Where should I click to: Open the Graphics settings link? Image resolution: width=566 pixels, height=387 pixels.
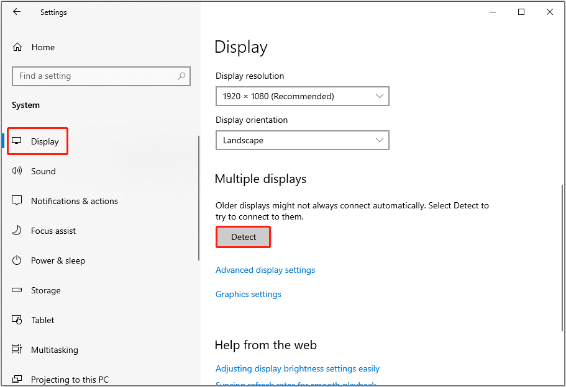tap(248, 294)
